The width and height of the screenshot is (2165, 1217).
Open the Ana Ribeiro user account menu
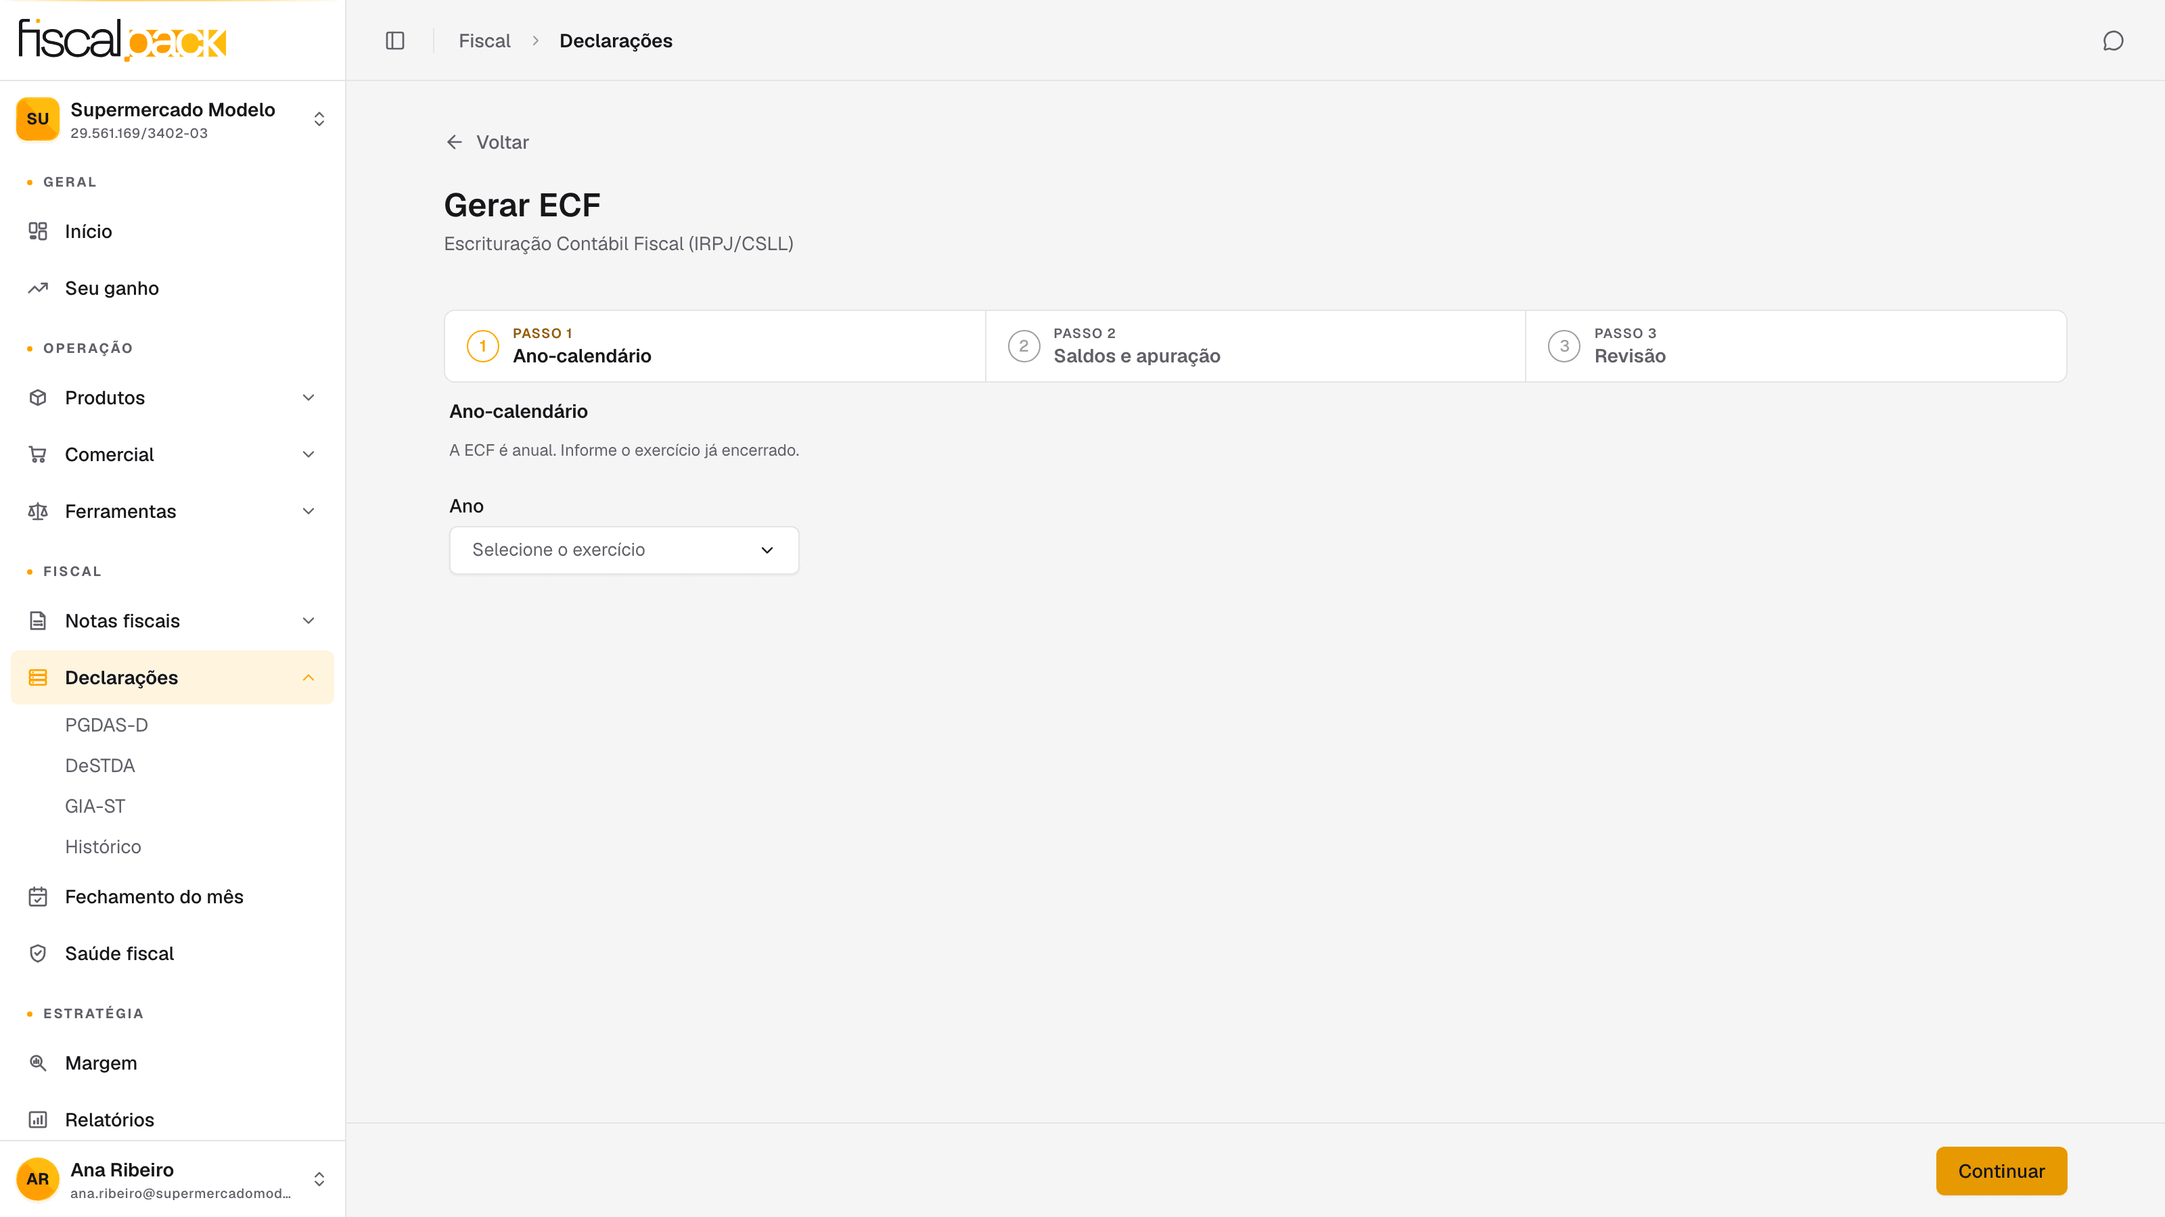173,1179
